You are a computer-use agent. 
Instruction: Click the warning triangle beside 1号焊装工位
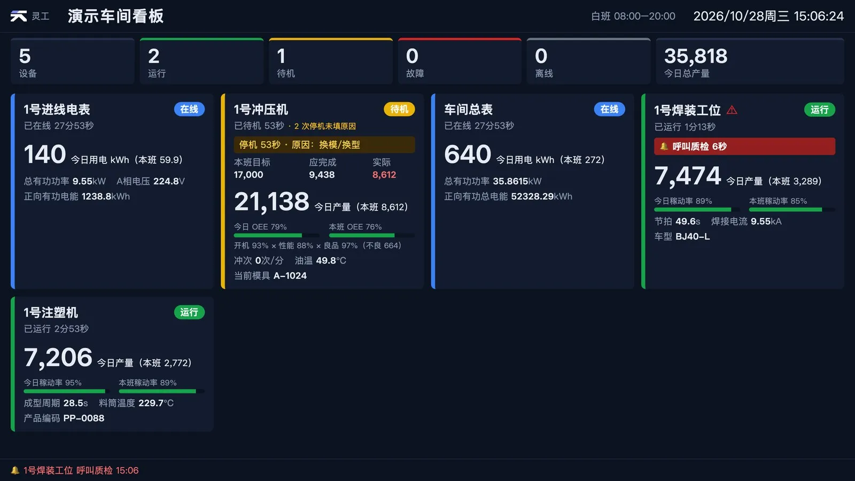pyautogui.click(x=732, y=110)
